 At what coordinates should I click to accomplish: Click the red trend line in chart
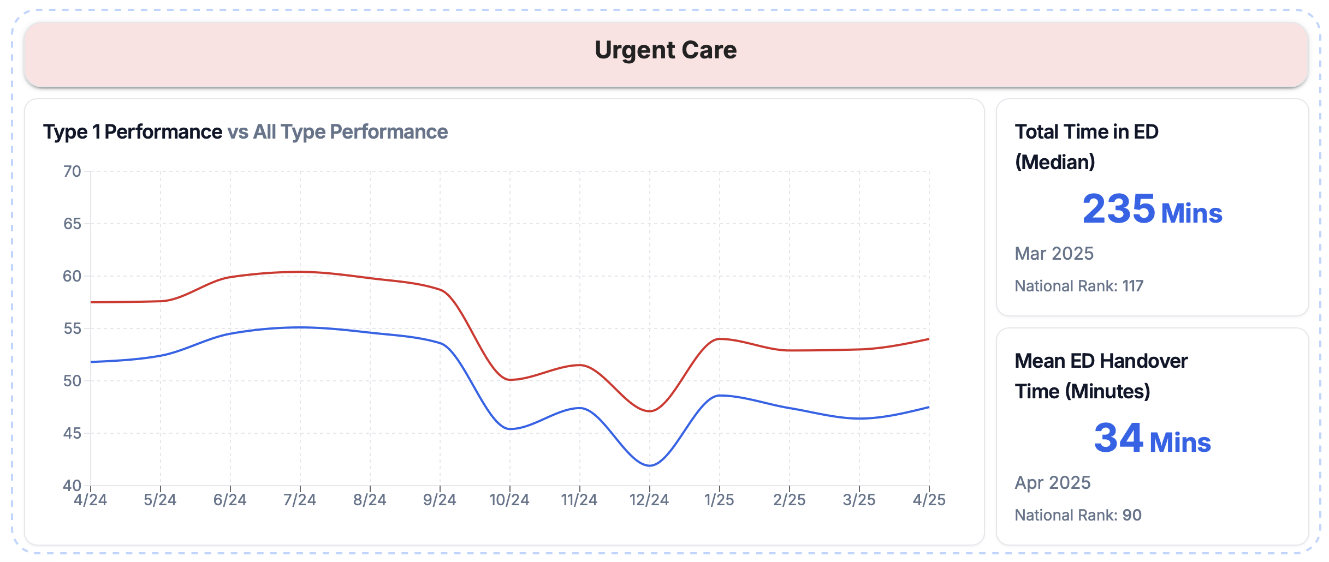(x=300, y=272)
